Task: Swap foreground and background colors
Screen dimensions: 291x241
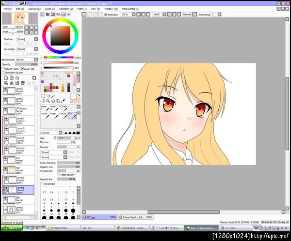Action: (x=79, y=95)
